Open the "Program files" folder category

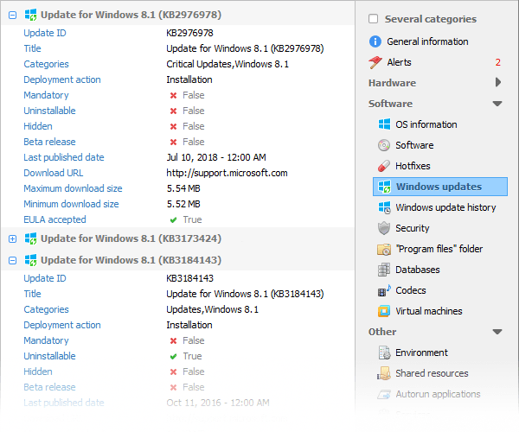pyautogui.click(x=439, y=249)
